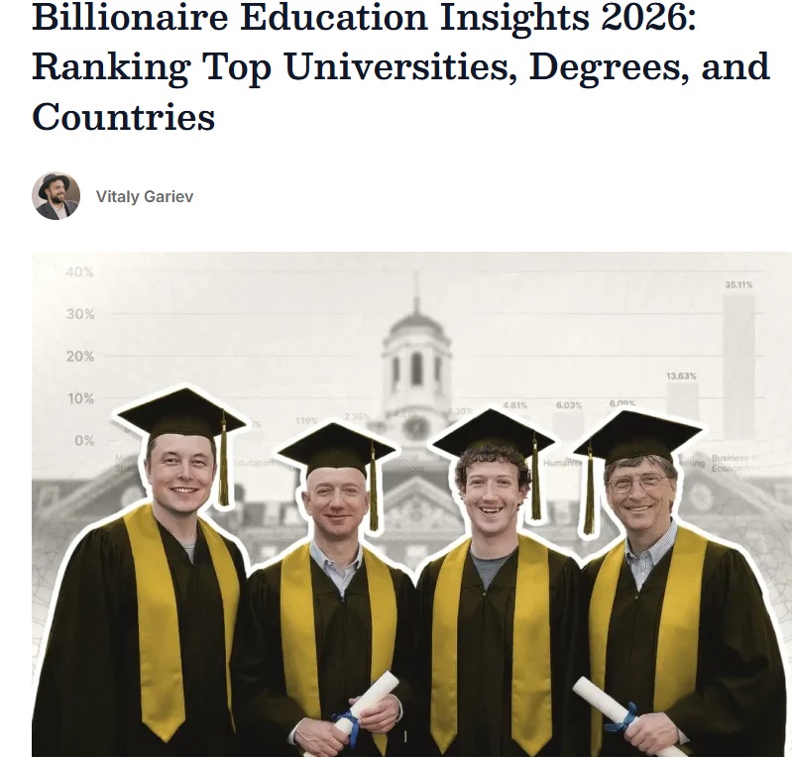Screen dimensions: 792x757
Task: Click the 0% axis label
Action: 83,440
